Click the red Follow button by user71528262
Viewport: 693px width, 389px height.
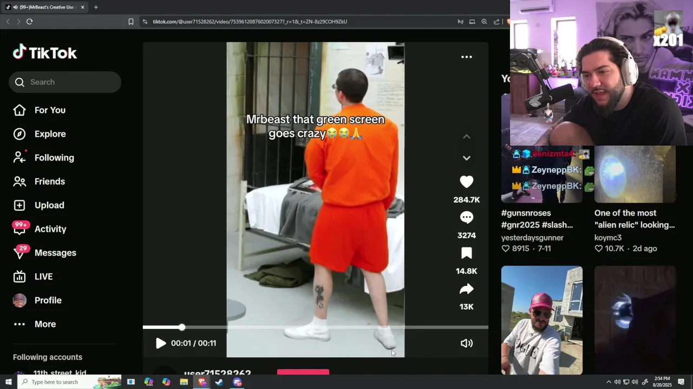pos(303,372)
